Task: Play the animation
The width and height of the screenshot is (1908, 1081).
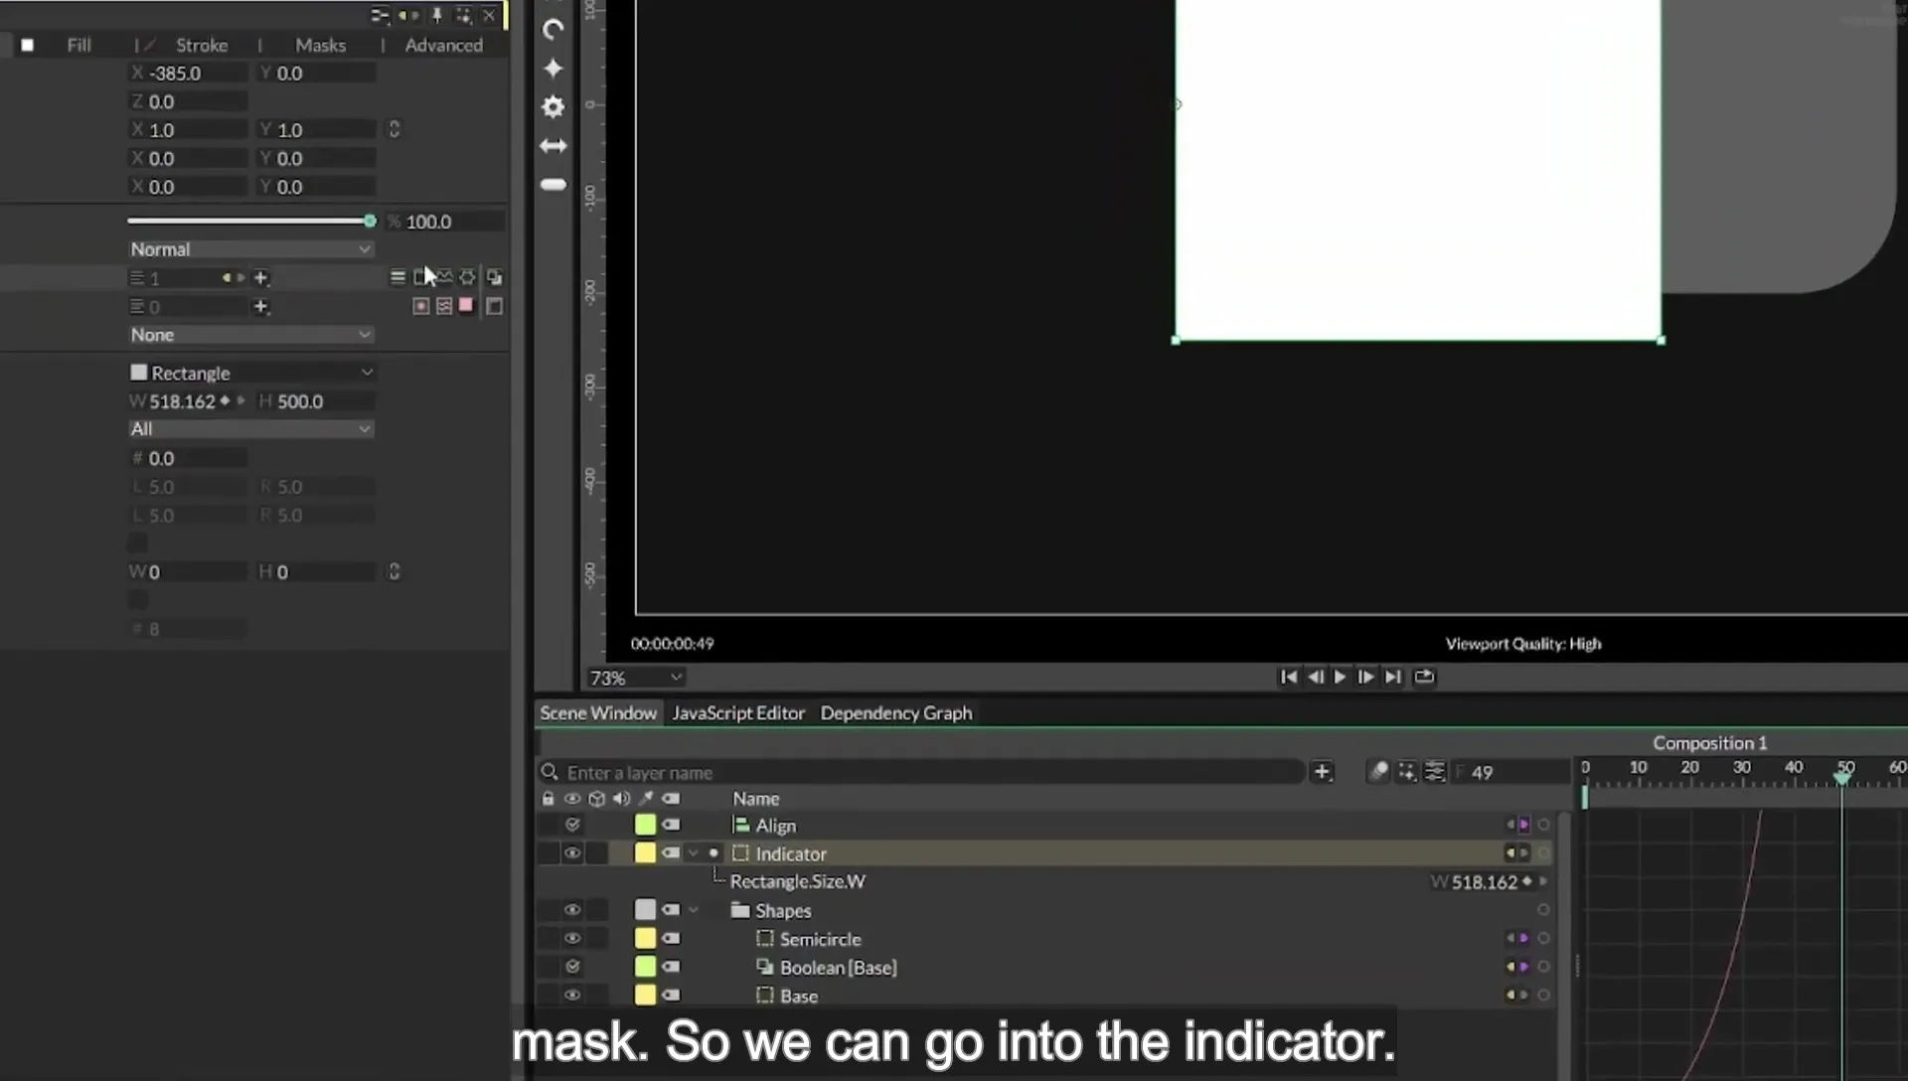Action: pos(1340,677)
